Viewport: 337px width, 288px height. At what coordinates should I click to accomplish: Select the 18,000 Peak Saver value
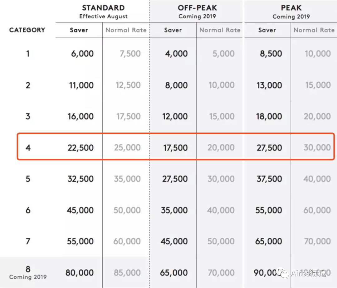tap(269, 116)
